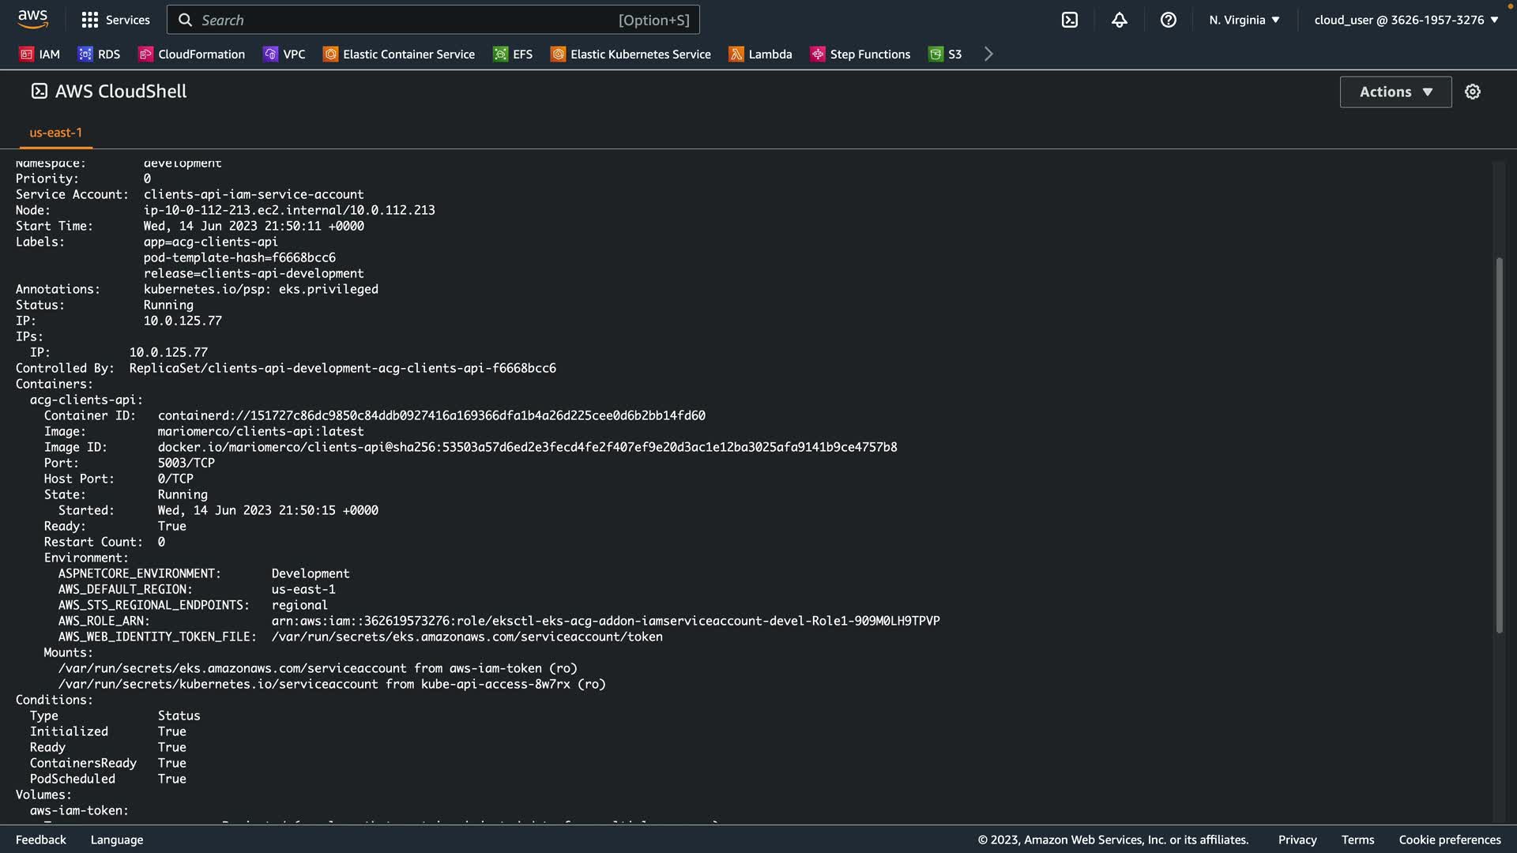Expand the cloud_user account menu

pos(1406,20)
